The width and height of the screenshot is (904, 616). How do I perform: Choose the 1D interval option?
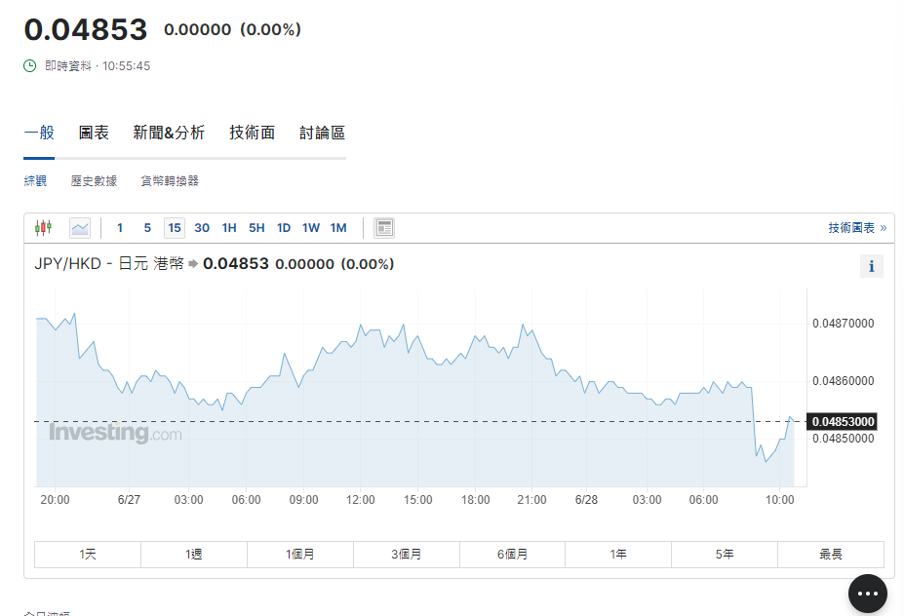pyautogui.click(x=284, y=228)
